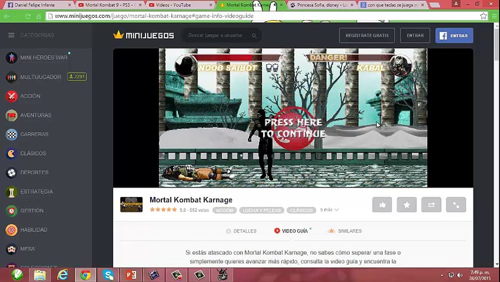
Task: Click the Clásicos pac-man icon
Action: click(x=12, y=153)
